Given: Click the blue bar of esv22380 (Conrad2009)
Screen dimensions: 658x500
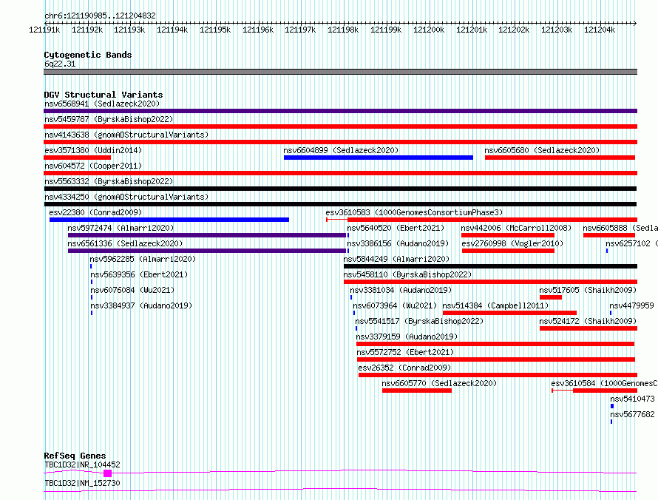Looking at the screenshot, I should click(169, 220).
